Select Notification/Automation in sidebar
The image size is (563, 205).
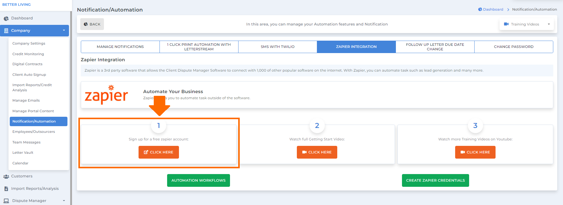pyautogui.click(x=39, y=121)
